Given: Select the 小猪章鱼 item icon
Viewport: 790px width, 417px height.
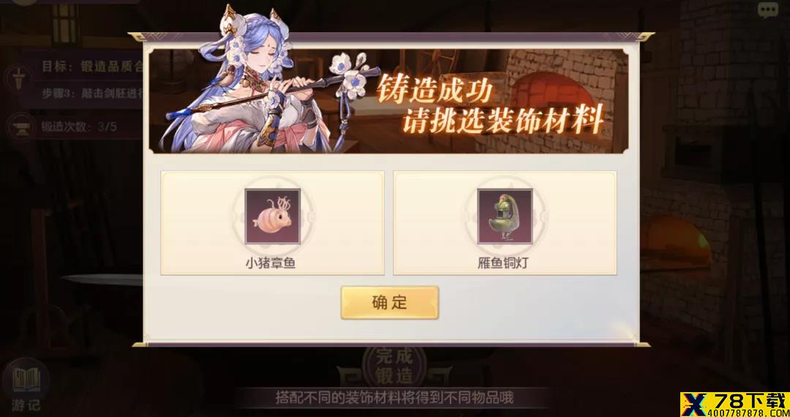Looking at the screenshot, I should (273, 217).
